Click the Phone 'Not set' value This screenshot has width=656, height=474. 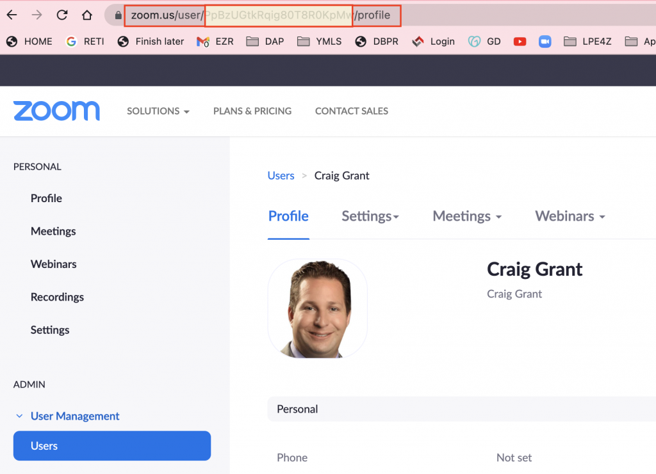[x=514, y=458]
